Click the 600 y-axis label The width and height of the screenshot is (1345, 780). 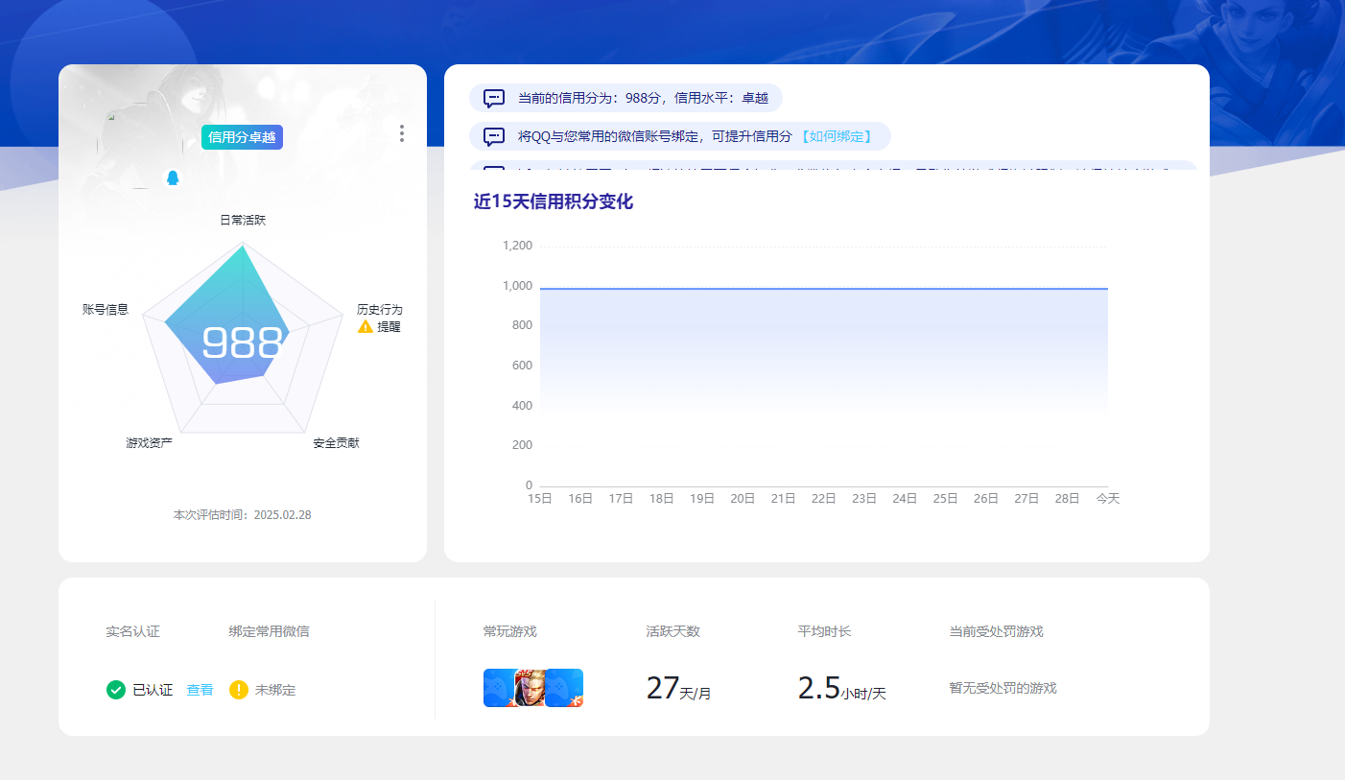click(x=522, y=366)
